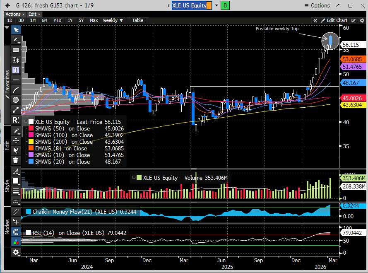
Task: Click the move crosshair tool
Action: pos(16,140)
